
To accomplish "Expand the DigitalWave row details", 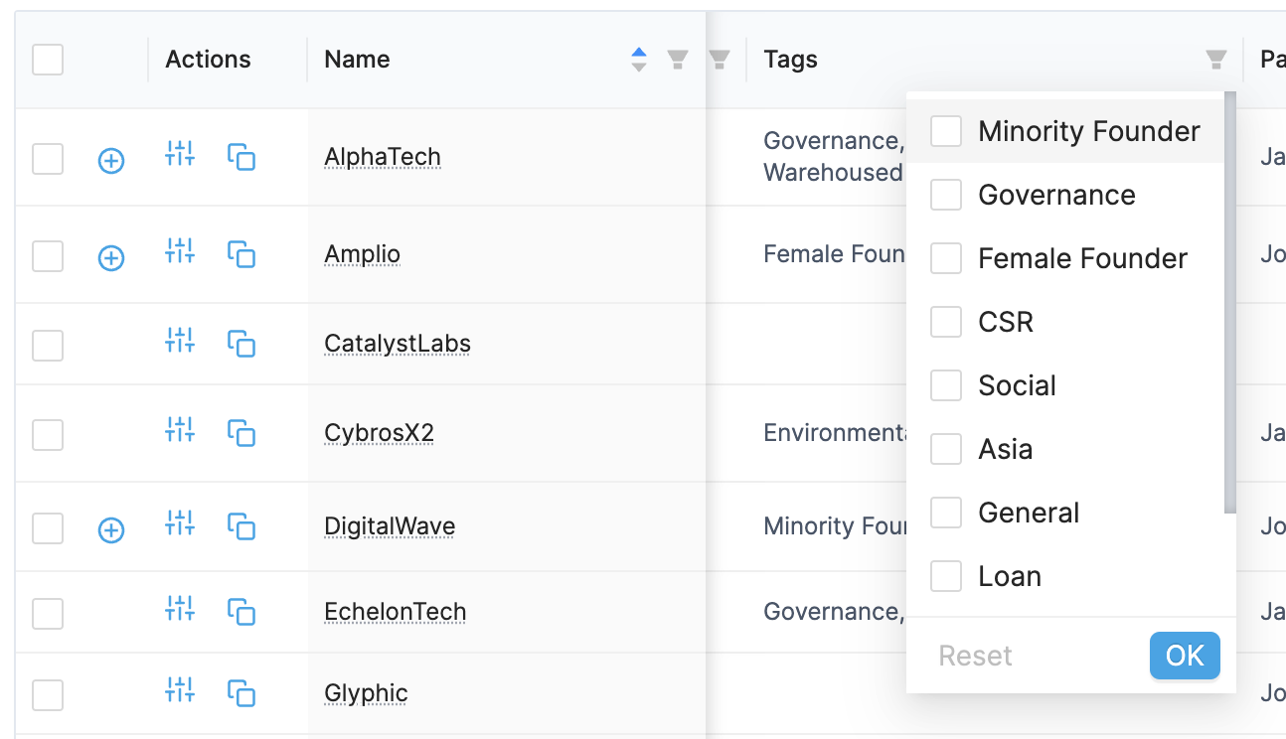I will pyautogui.click(x=111, y=531).
